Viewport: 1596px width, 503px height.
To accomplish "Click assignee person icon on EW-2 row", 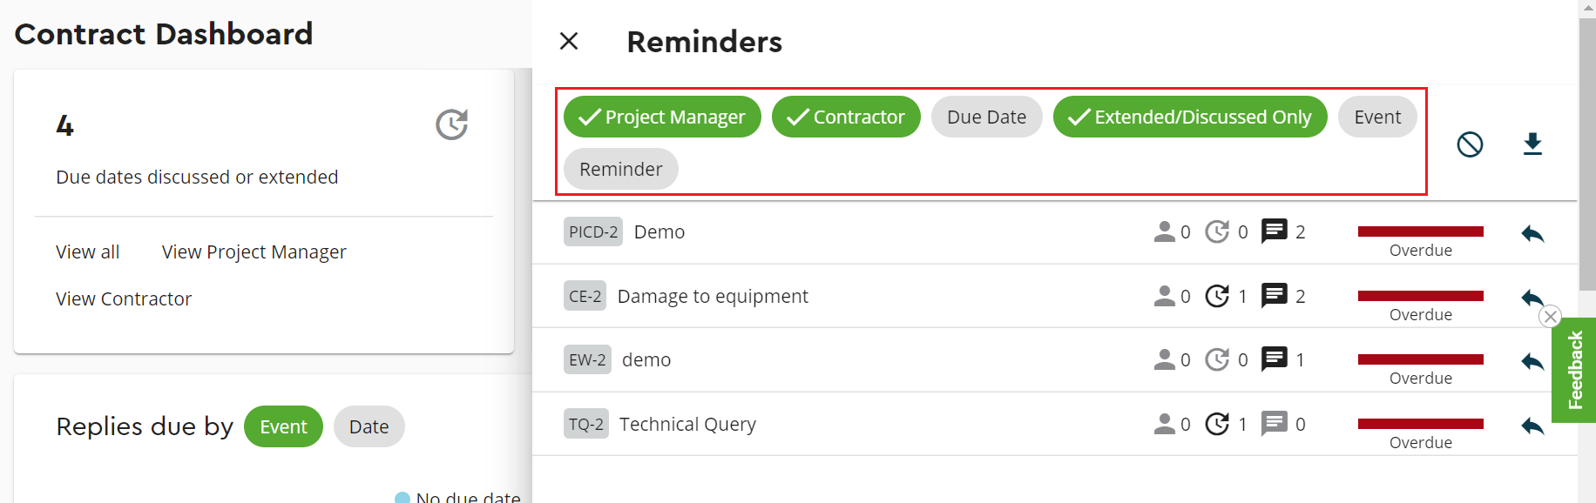I will tap(1164, 359).
